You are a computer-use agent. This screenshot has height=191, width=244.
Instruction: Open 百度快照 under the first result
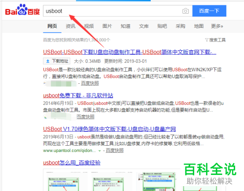(90, 83)
